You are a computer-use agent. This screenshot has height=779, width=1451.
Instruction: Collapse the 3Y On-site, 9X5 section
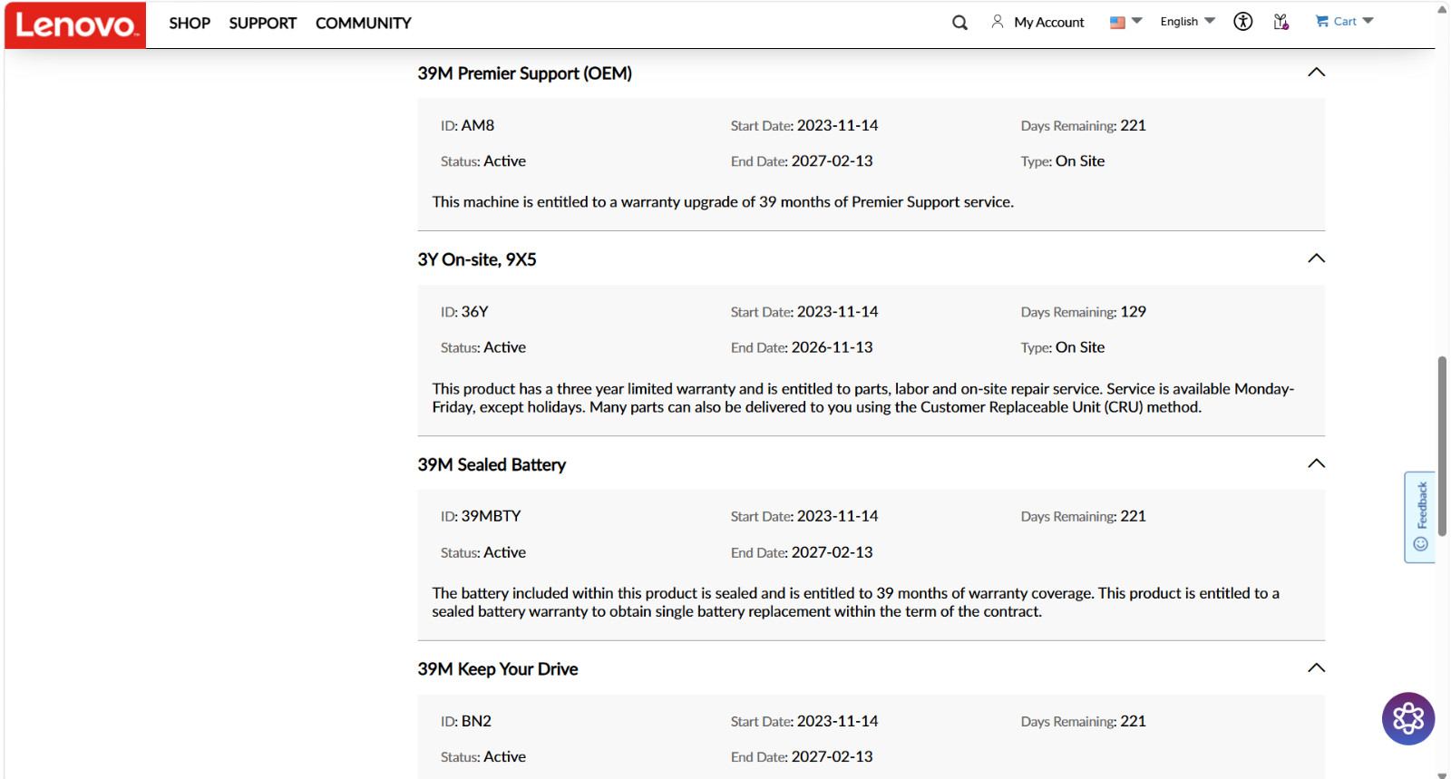click(x=1317, y=258)
